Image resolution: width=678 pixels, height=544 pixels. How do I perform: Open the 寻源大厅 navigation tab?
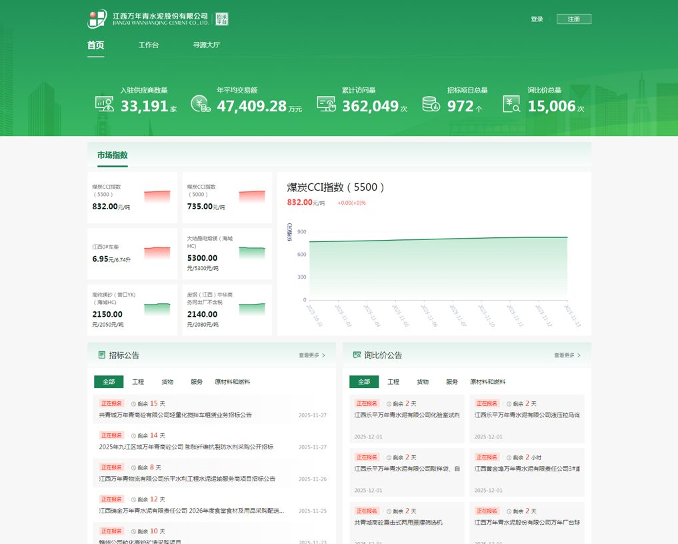pos(206,45)
